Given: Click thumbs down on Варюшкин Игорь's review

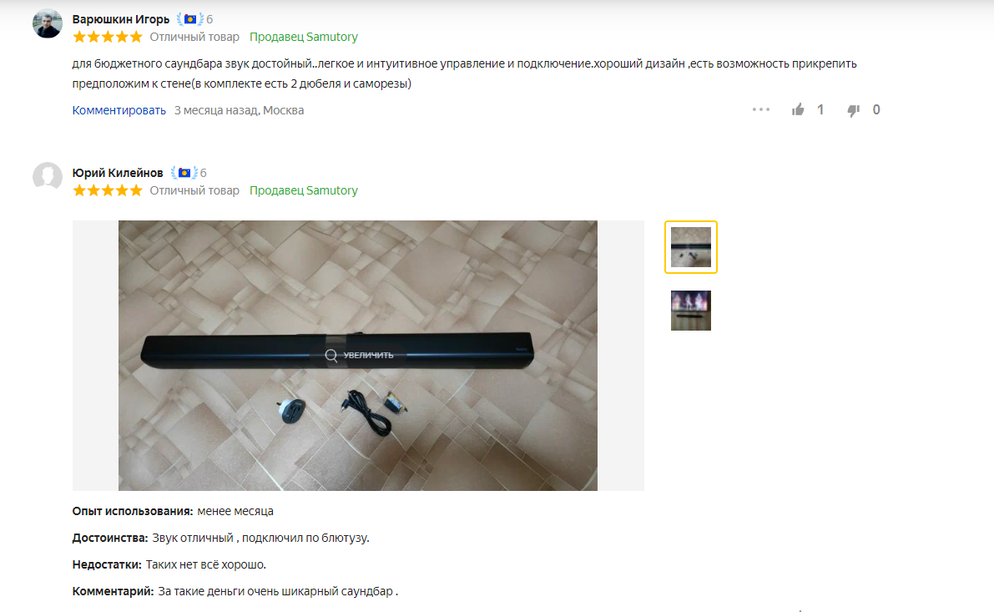Looking at the screenshot, I should [x=853, y=111].
